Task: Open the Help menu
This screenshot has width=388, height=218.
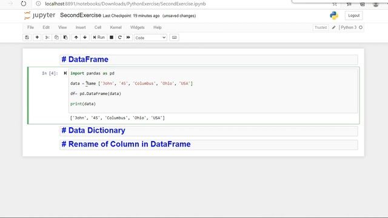Action: click(x=158, y=27)
